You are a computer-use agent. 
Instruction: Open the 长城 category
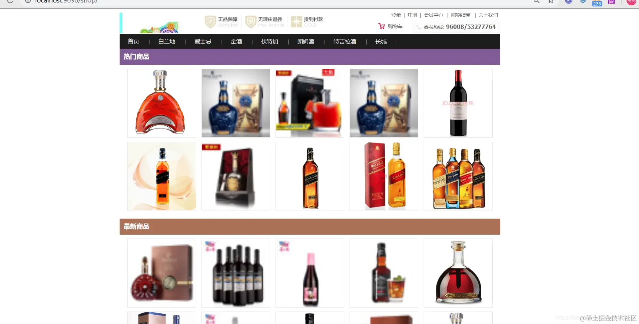381,42
